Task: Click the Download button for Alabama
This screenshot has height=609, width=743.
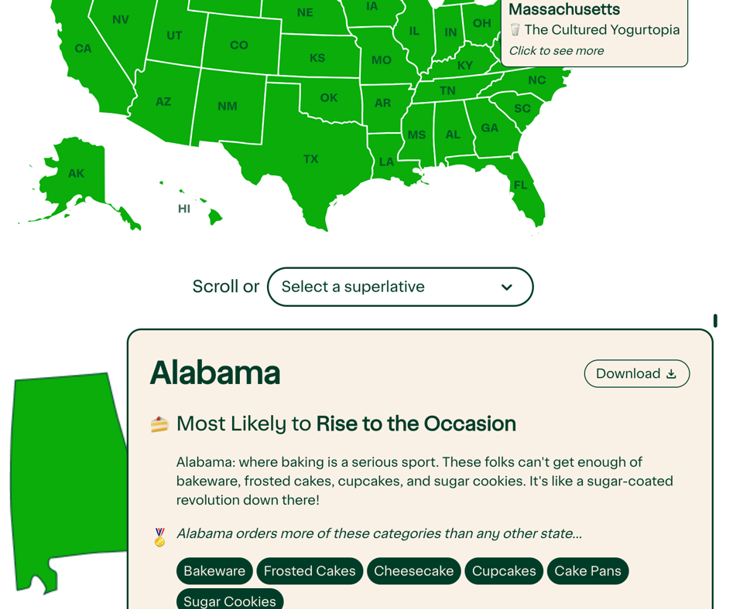Action: [636, 374]
